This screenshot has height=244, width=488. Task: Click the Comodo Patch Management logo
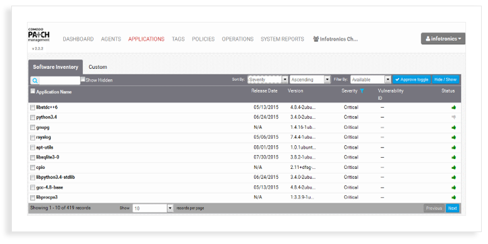coord(39,35)
